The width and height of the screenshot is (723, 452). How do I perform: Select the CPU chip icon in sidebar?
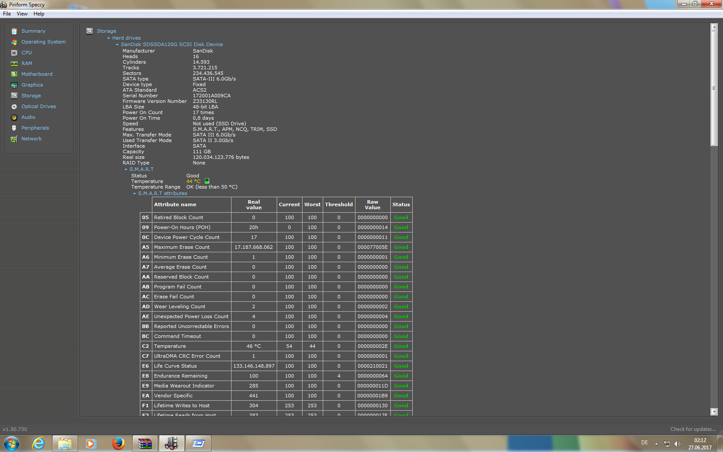(x=14, y=53)
